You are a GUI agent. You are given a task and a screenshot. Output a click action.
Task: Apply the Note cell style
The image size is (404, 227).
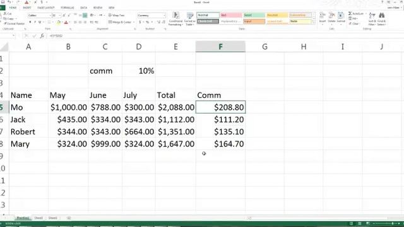coord(300,21)
